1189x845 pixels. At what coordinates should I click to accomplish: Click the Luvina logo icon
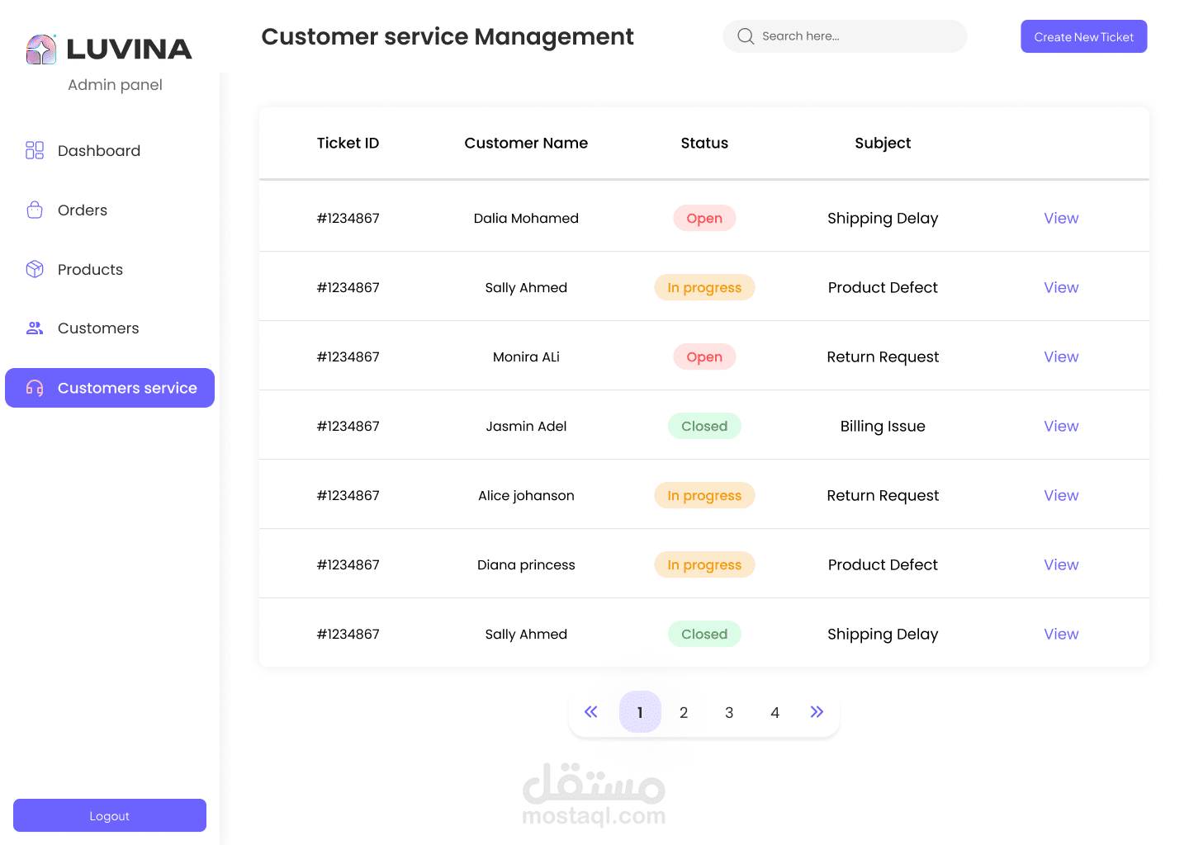(41, 50)
